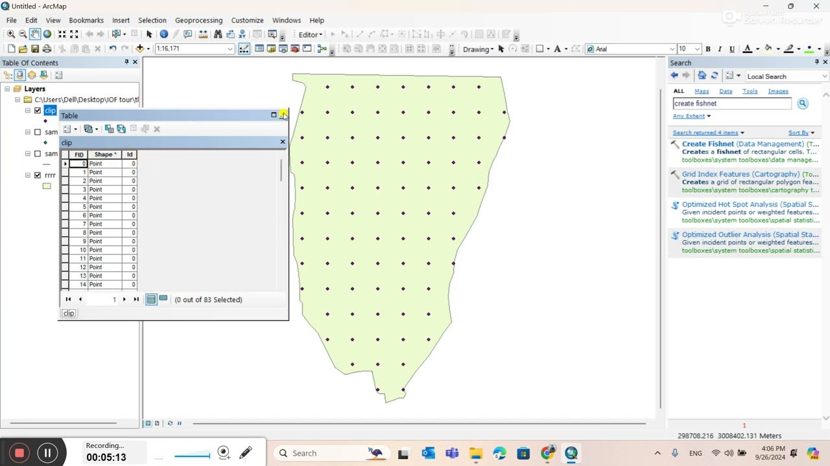Click the Any Extent link
The width and height of the screenshot is (830, 466).
click(689, 116)
